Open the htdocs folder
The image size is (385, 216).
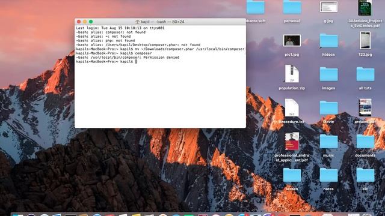pos(328,41)
